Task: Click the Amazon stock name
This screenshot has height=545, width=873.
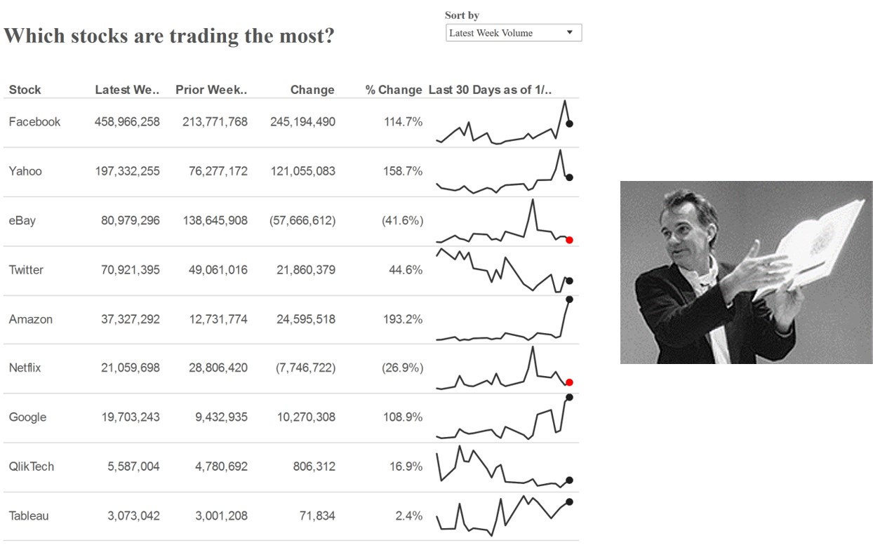Action: coord(30,319)
